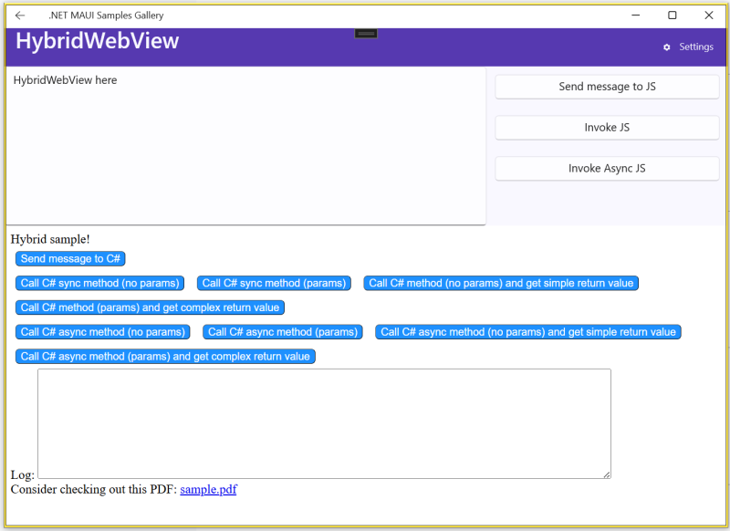Click inside the Log text area

click(x=324, y=423)
